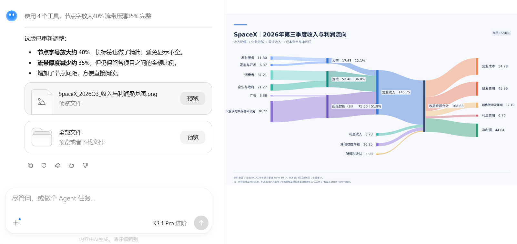Click the 预览或者下载文件 subtitle
517x244 pixels.
click(x=81, y=142)
